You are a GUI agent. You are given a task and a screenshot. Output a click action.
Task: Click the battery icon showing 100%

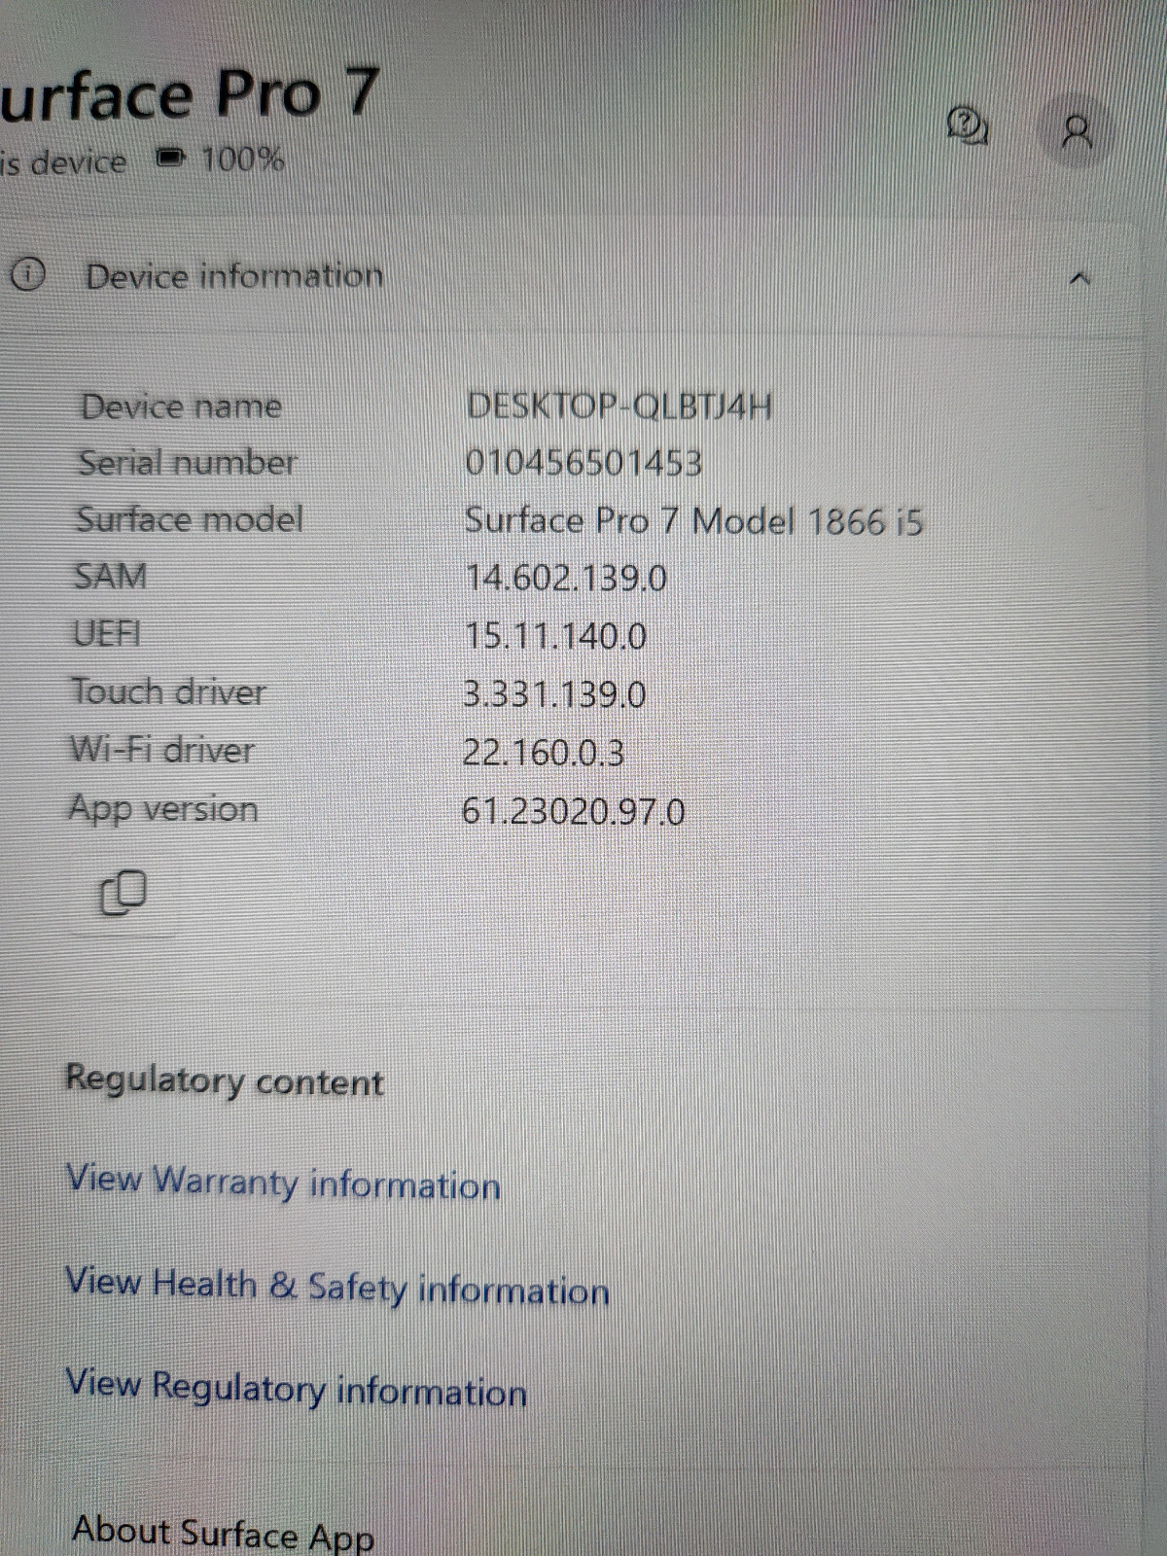[171, 157]
